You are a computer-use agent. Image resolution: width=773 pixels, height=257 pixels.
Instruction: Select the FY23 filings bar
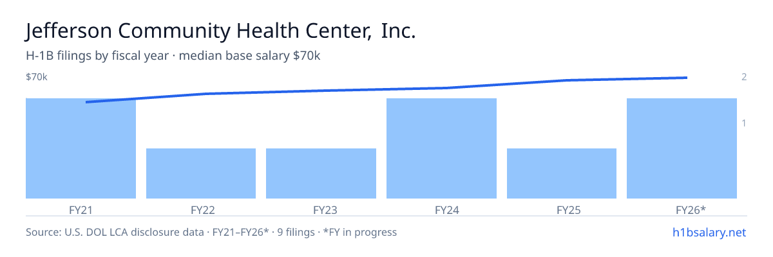point(321,173)
